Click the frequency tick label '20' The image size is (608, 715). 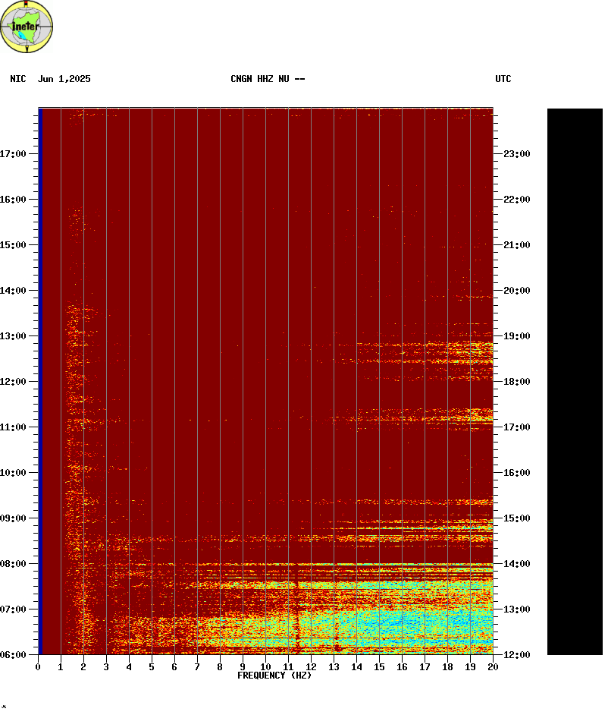tap(494, 667)
